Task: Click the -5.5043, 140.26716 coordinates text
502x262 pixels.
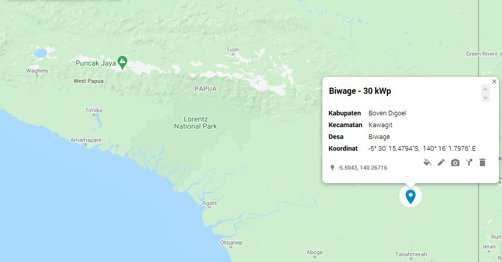Action: click(x=362, y=168)
